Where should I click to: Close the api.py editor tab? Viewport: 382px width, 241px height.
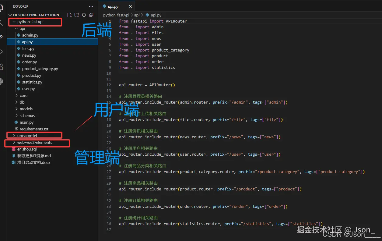(x=130, y=6)
